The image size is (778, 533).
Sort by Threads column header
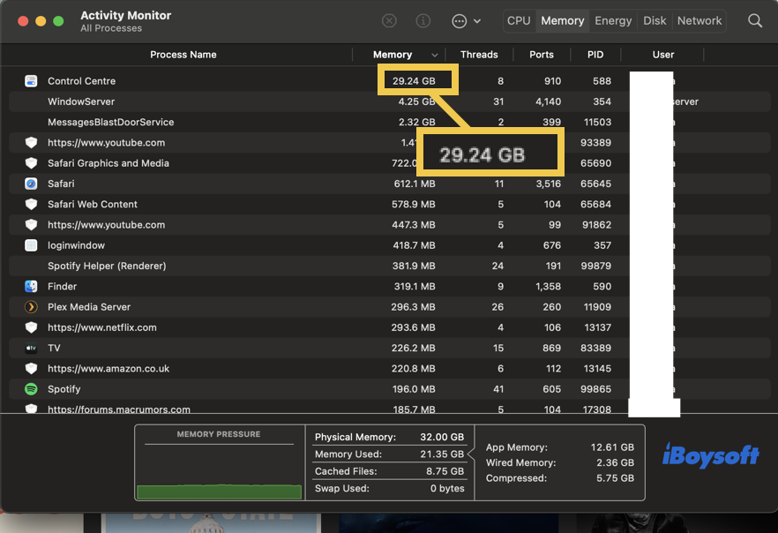(x=479, y=55)
